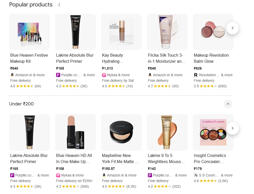This screenshot has width=254, height=194.
Task: Expand more popular products using the right arrow
Action: coord(232,28)
